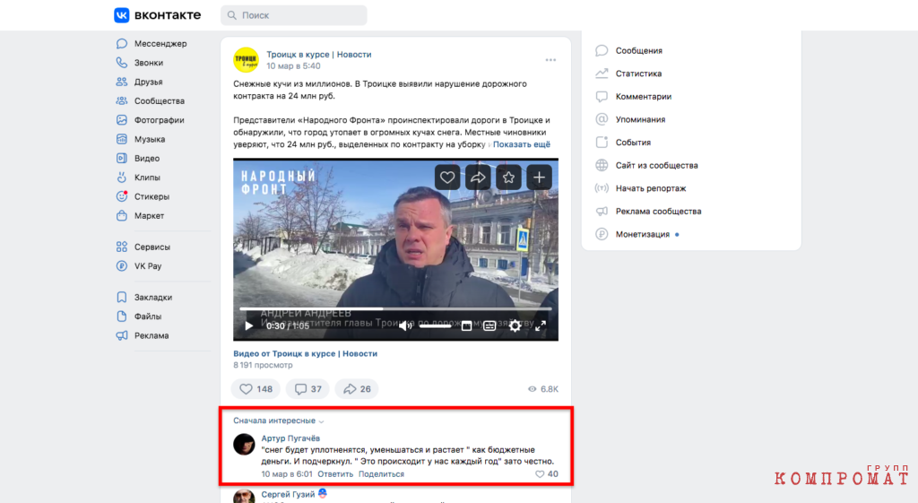Open the VK logo home page
The width and height of the screenshot is (918, 503).
158,15
